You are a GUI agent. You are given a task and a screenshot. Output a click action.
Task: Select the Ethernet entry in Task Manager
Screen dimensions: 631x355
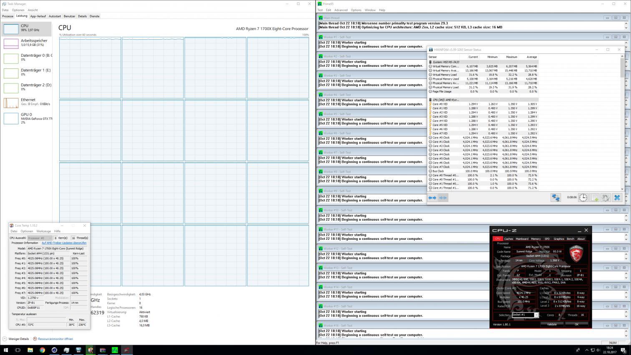(27, 103)
